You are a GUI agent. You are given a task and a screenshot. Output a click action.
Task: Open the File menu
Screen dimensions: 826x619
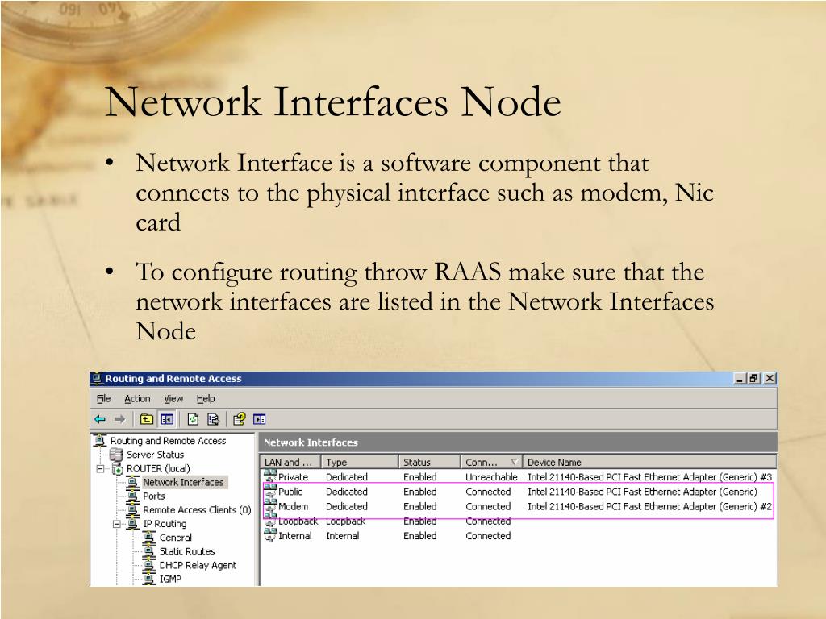tap(103, 398)
